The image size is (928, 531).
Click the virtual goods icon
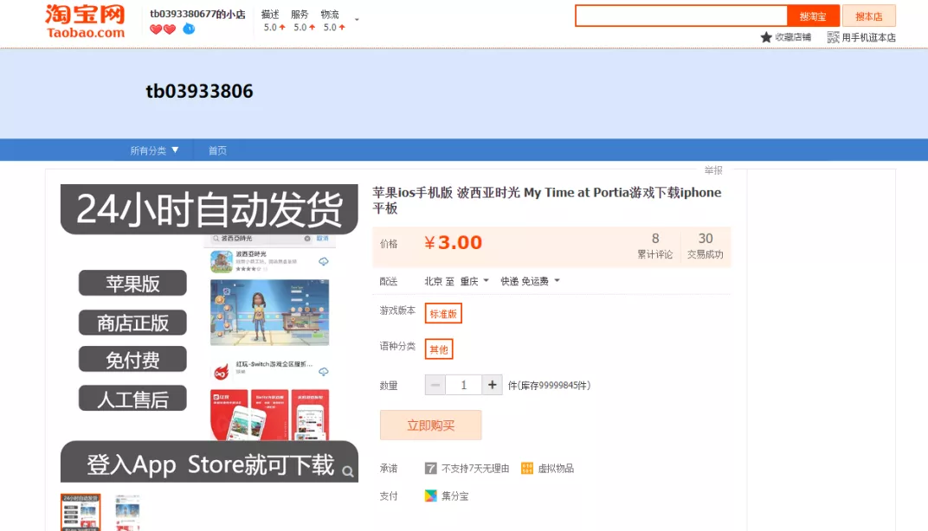pyautogui.click(x=526, y=469)
